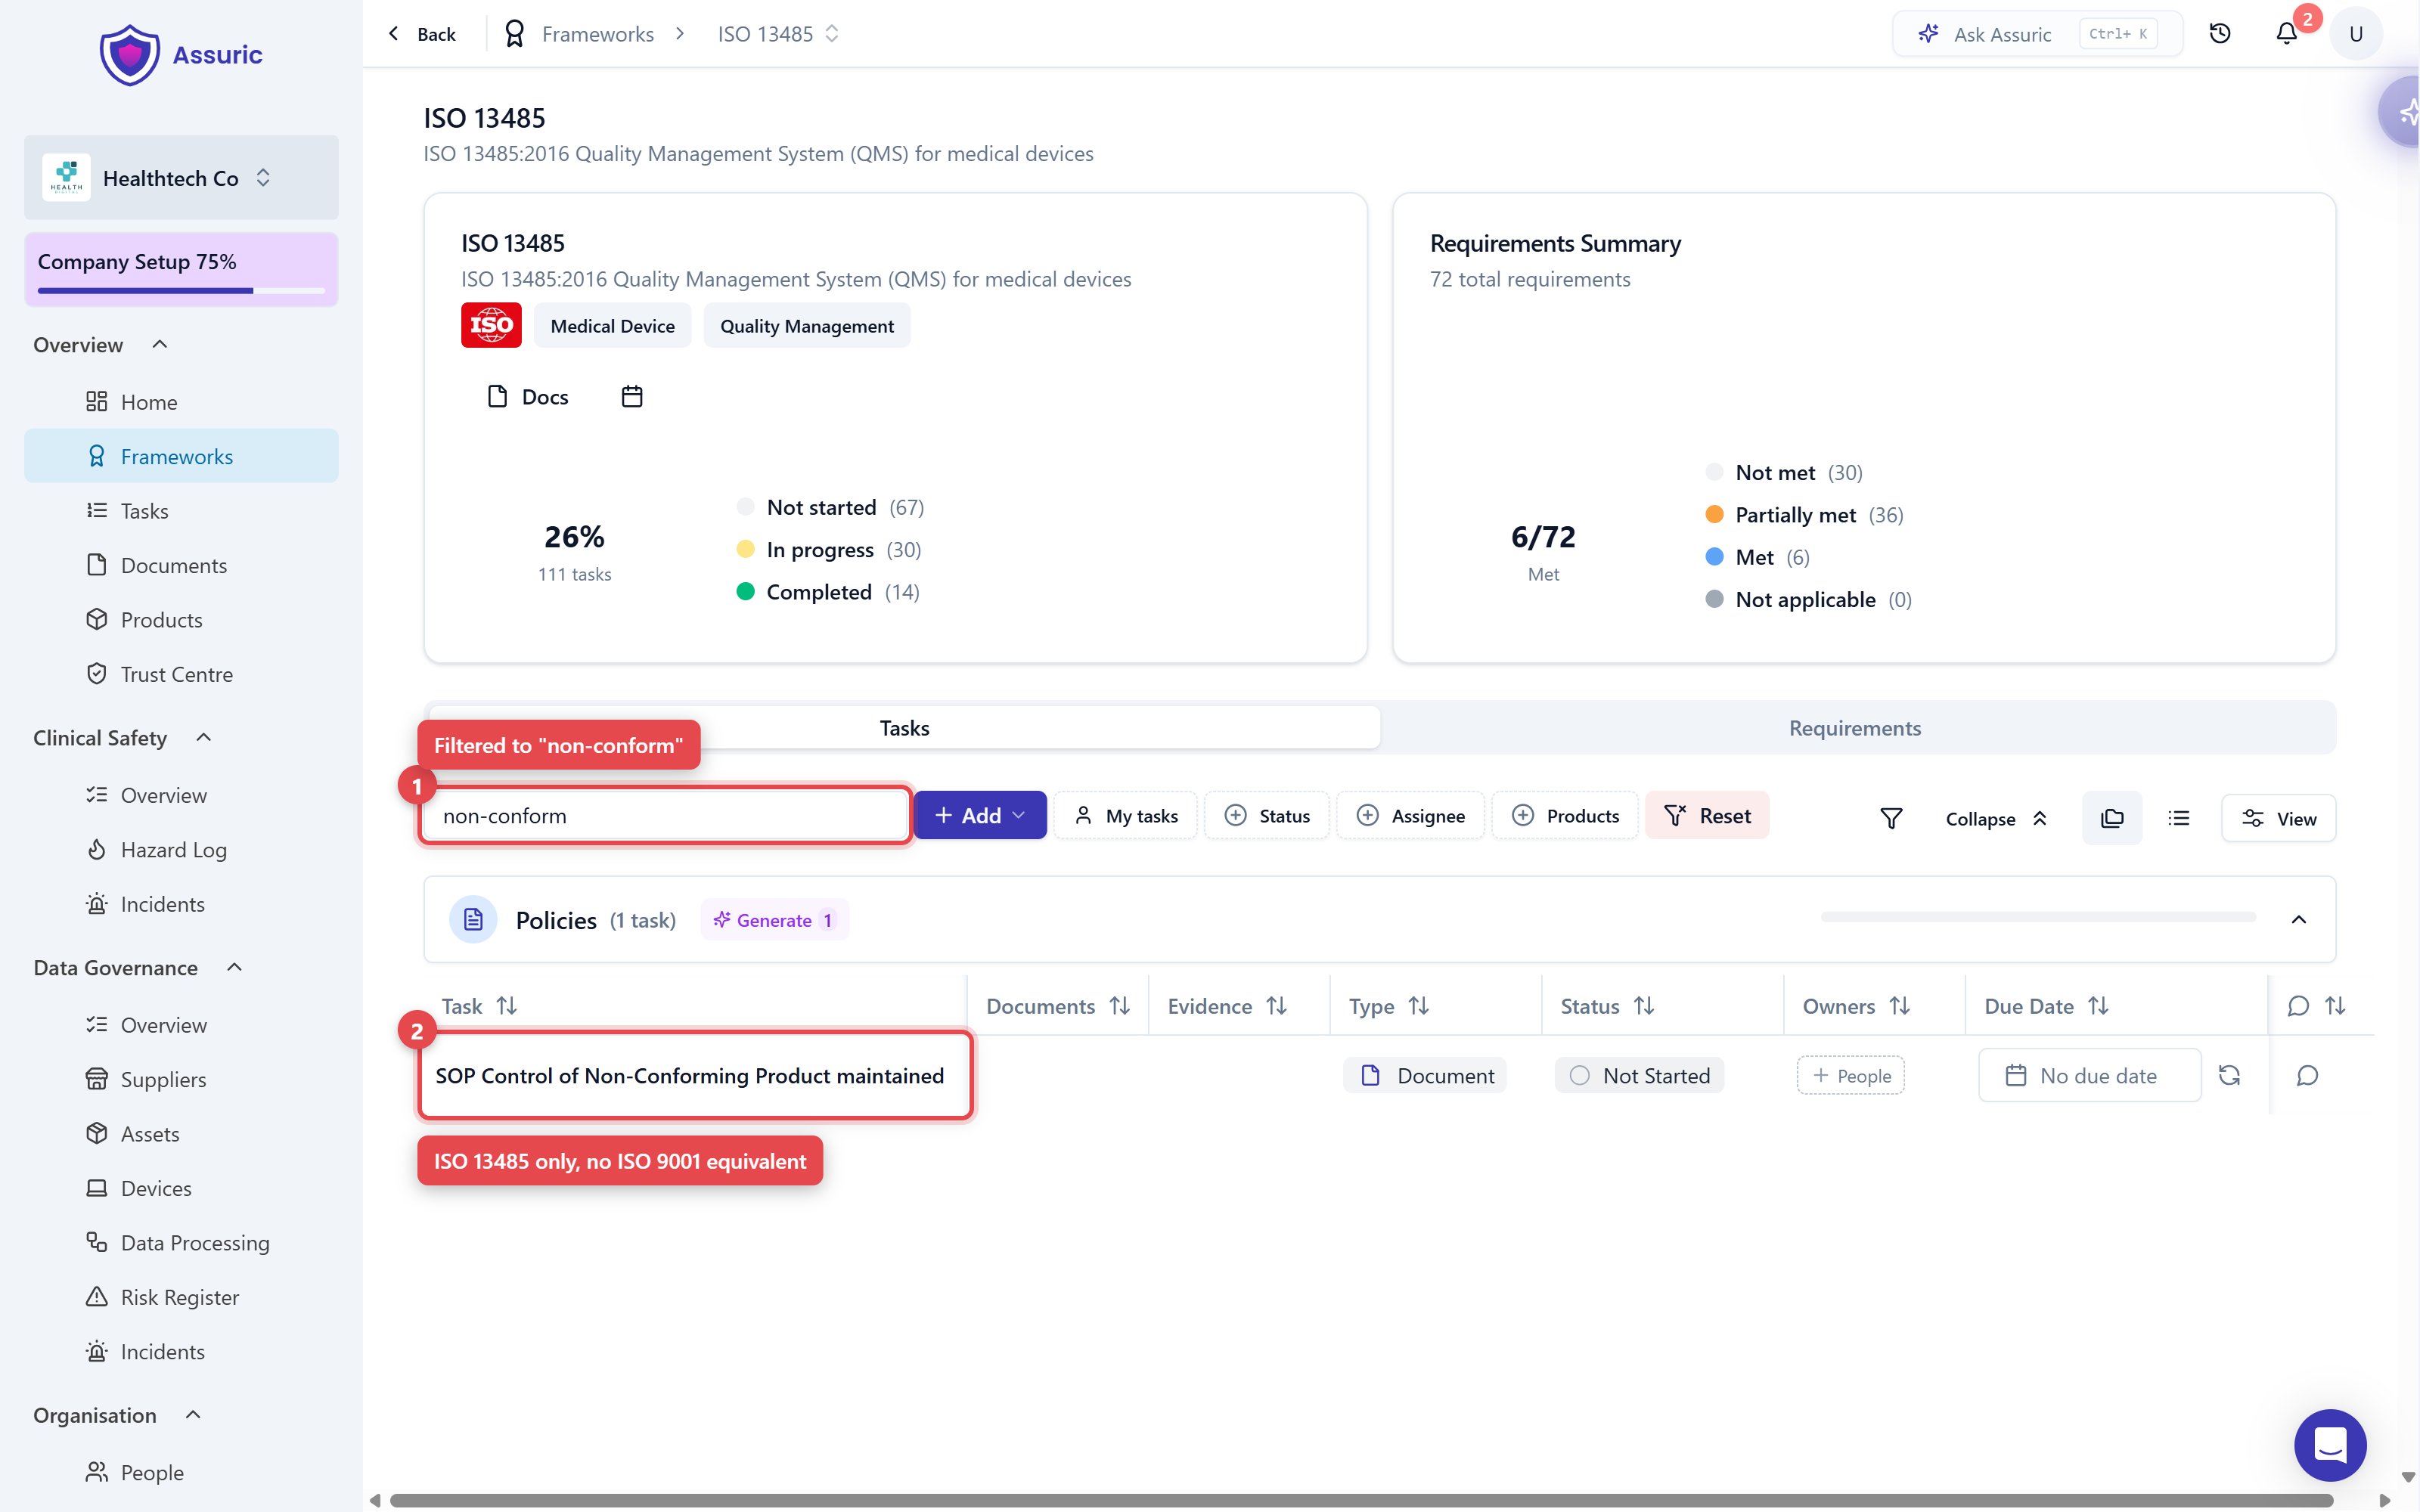The height and width of the screenshot is (1512, 2420).
Task: Switch to the list view icon
Action: click(x=2179, y=818)
